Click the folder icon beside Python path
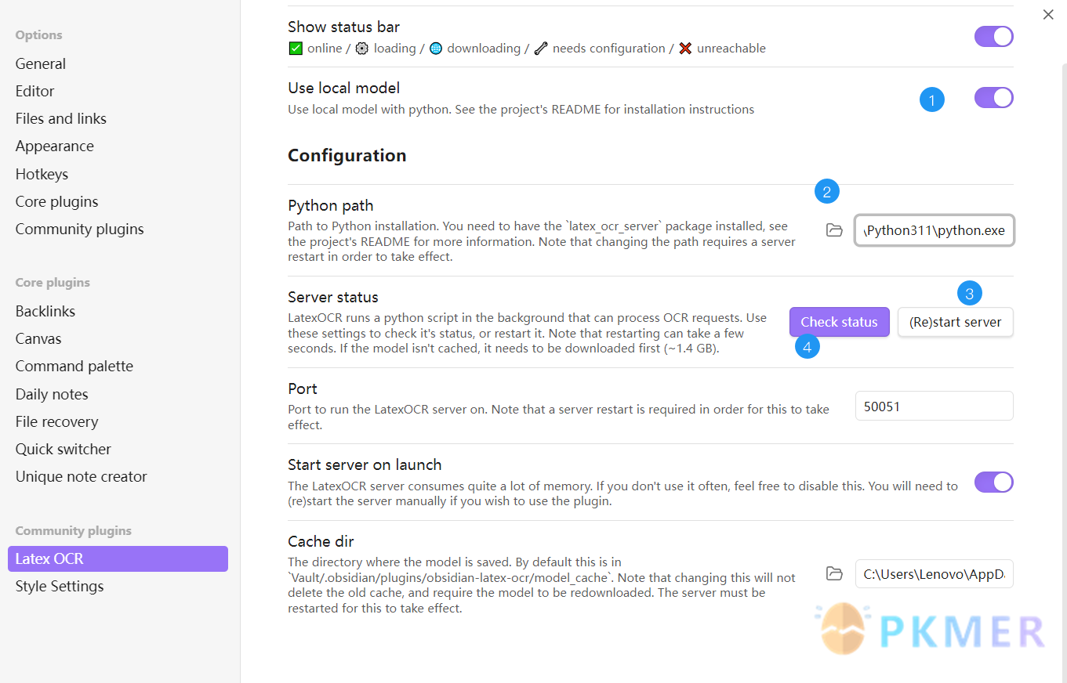The width and height of the screenshot is (1067, 683). point(834,230)
